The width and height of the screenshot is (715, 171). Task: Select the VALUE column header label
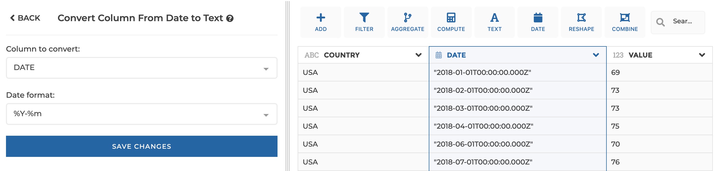tap(640, 55)
